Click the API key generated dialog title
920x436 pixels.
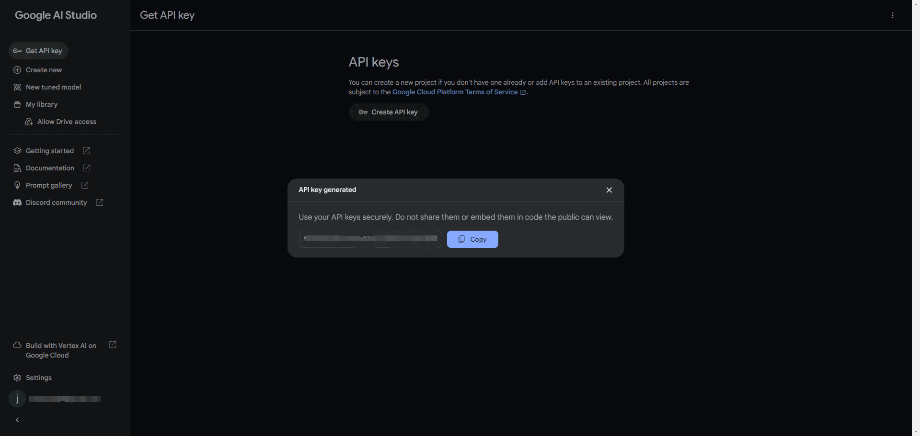(327, 190)
